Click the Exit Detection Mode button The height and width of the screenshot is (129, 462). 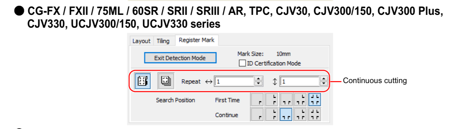coord(180,58)
